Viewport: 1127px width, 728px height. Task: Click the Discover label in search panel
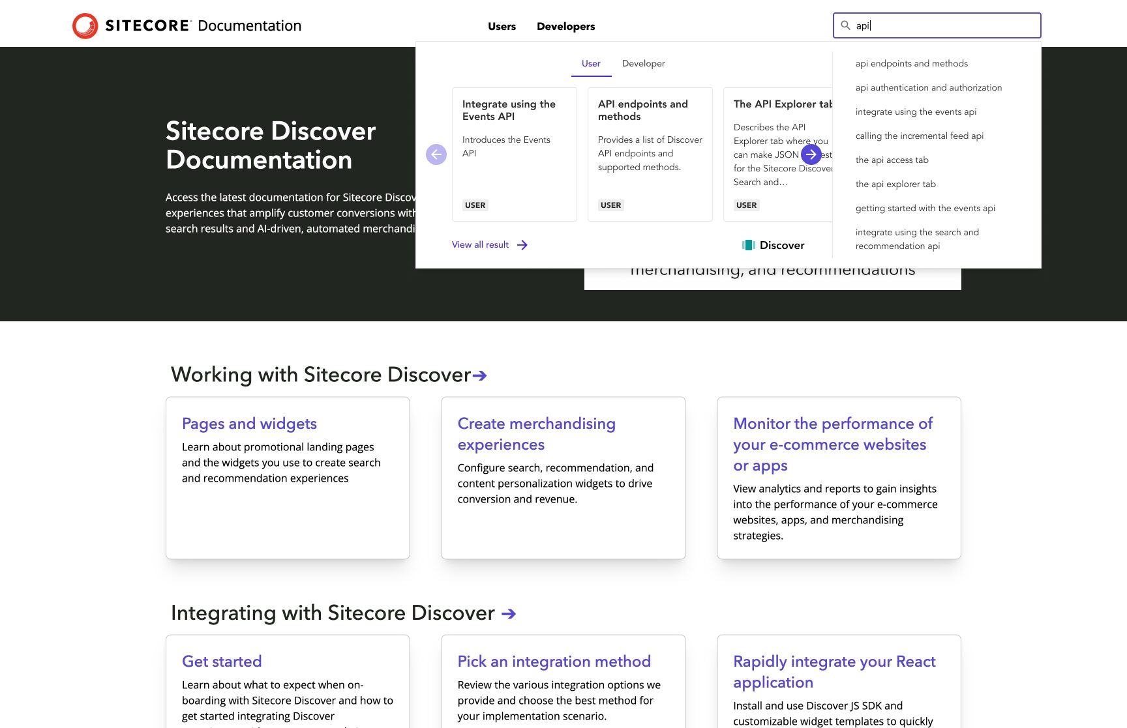pos(781,245)
